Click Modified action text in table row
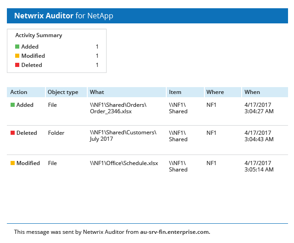Image resolution: width=294 pixels, height=243 pixels. [x=28, y=163]
